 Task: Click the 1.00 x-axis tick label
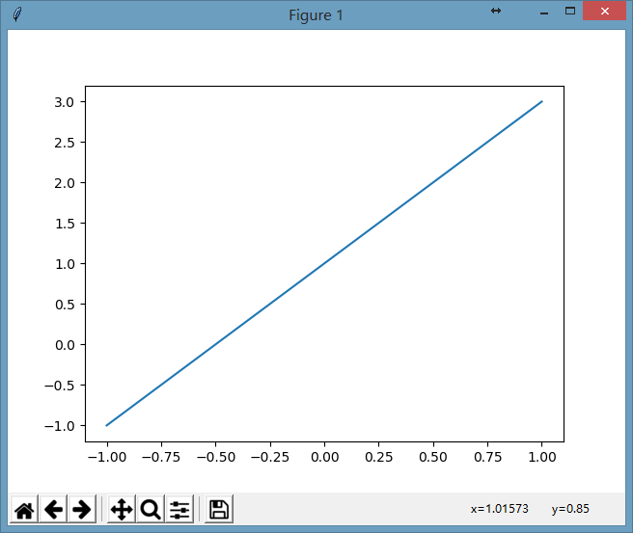coord(542,457)
